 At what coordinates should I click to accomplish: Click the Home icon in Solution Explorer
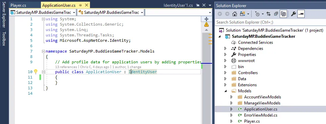pos(234,14)
